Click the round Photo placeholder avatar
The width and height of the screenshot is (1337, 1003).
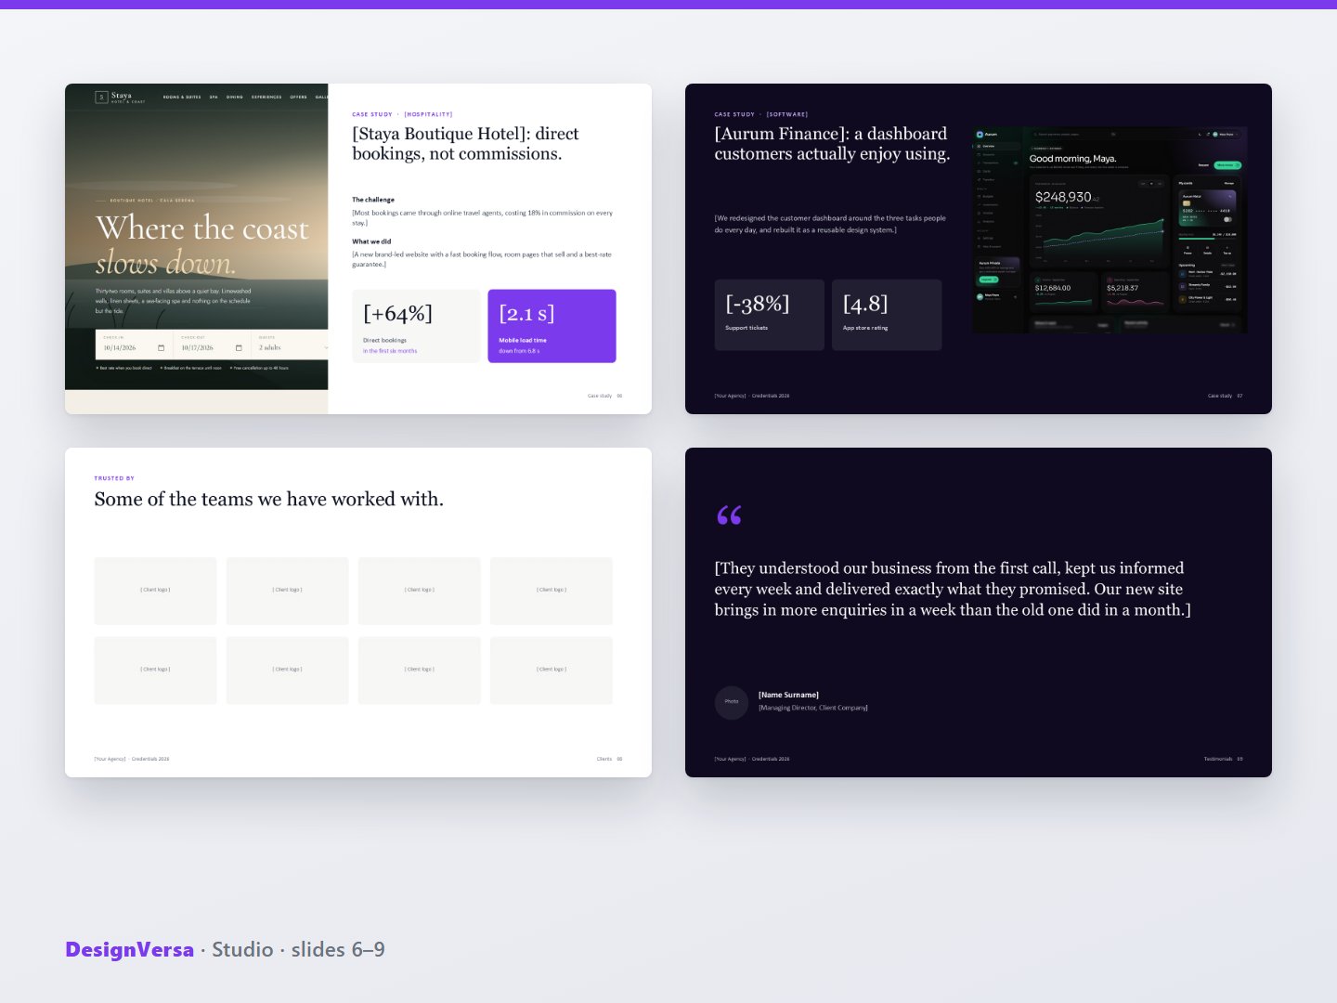[x=732, y=701]
